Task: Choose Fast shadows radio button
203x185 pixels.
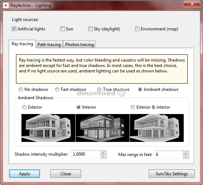Action: pos(57,89)
